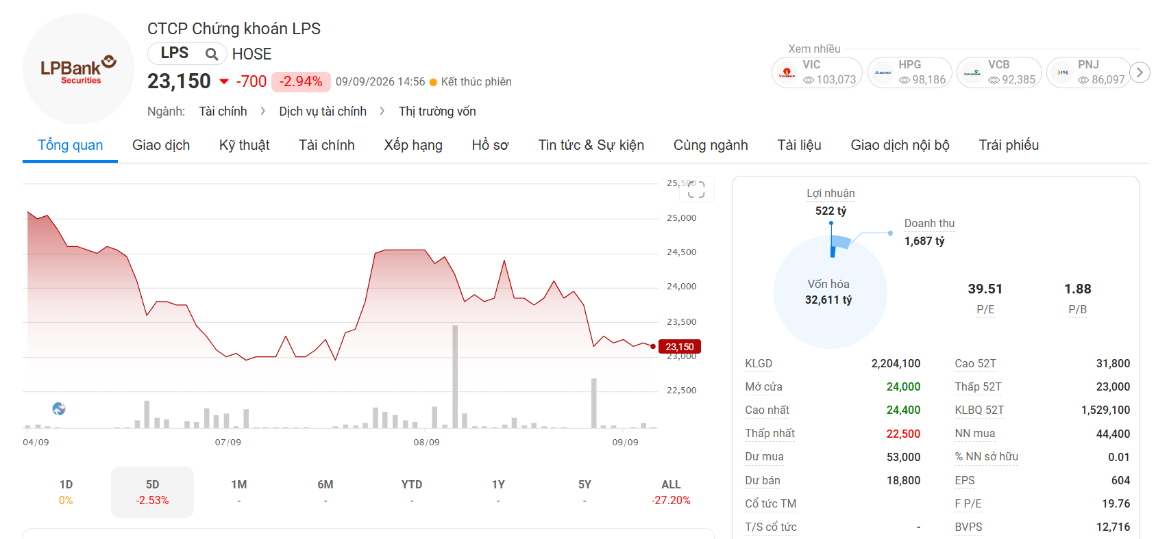The height and width of the screenshot is (539, 1169).
Task: Open the HPG stock logo chip
Action: click(883, 73)
